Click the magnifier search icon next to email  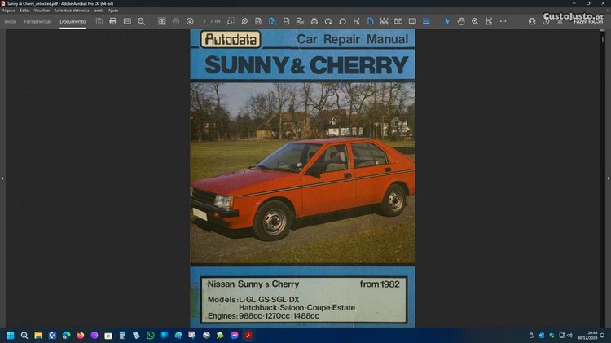(142, 21)
